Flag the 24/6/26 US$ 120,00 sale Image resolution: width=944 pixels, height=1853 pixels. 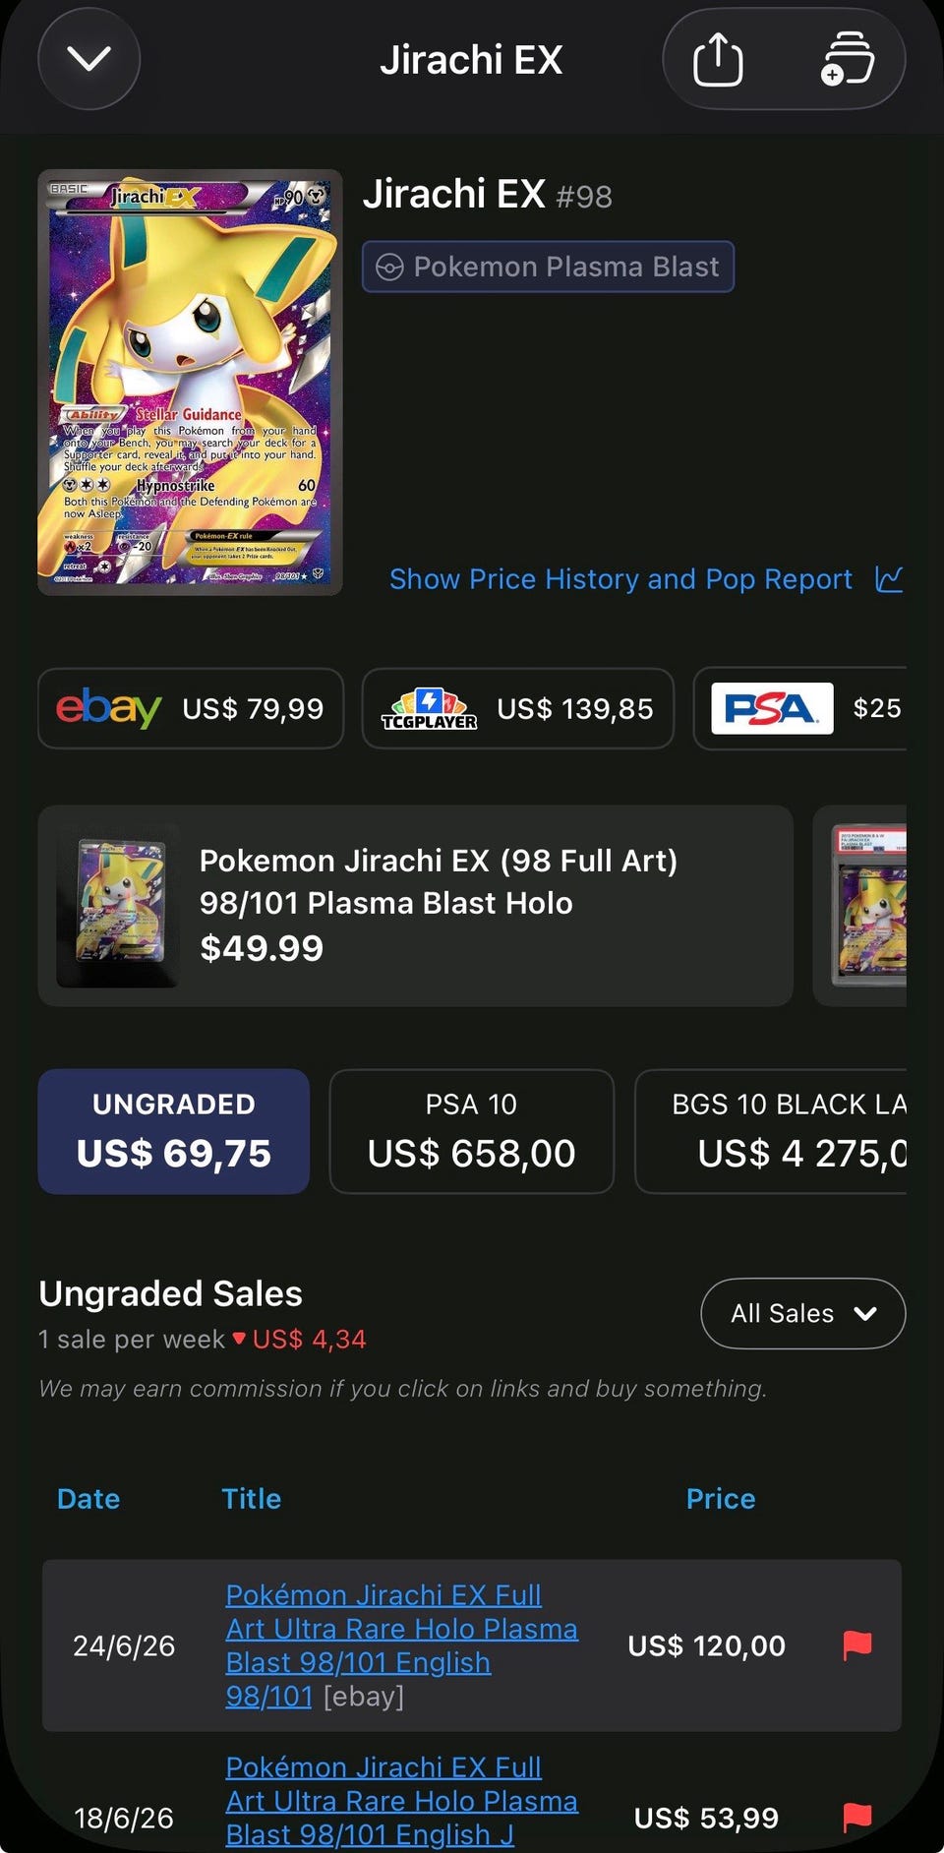click(x=857, y=1645)
